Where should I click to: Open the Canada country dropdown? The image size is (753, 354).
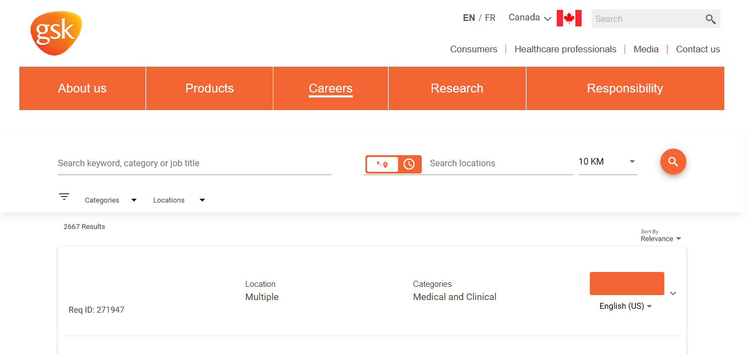pyautogui.click(x=529, y=18)
